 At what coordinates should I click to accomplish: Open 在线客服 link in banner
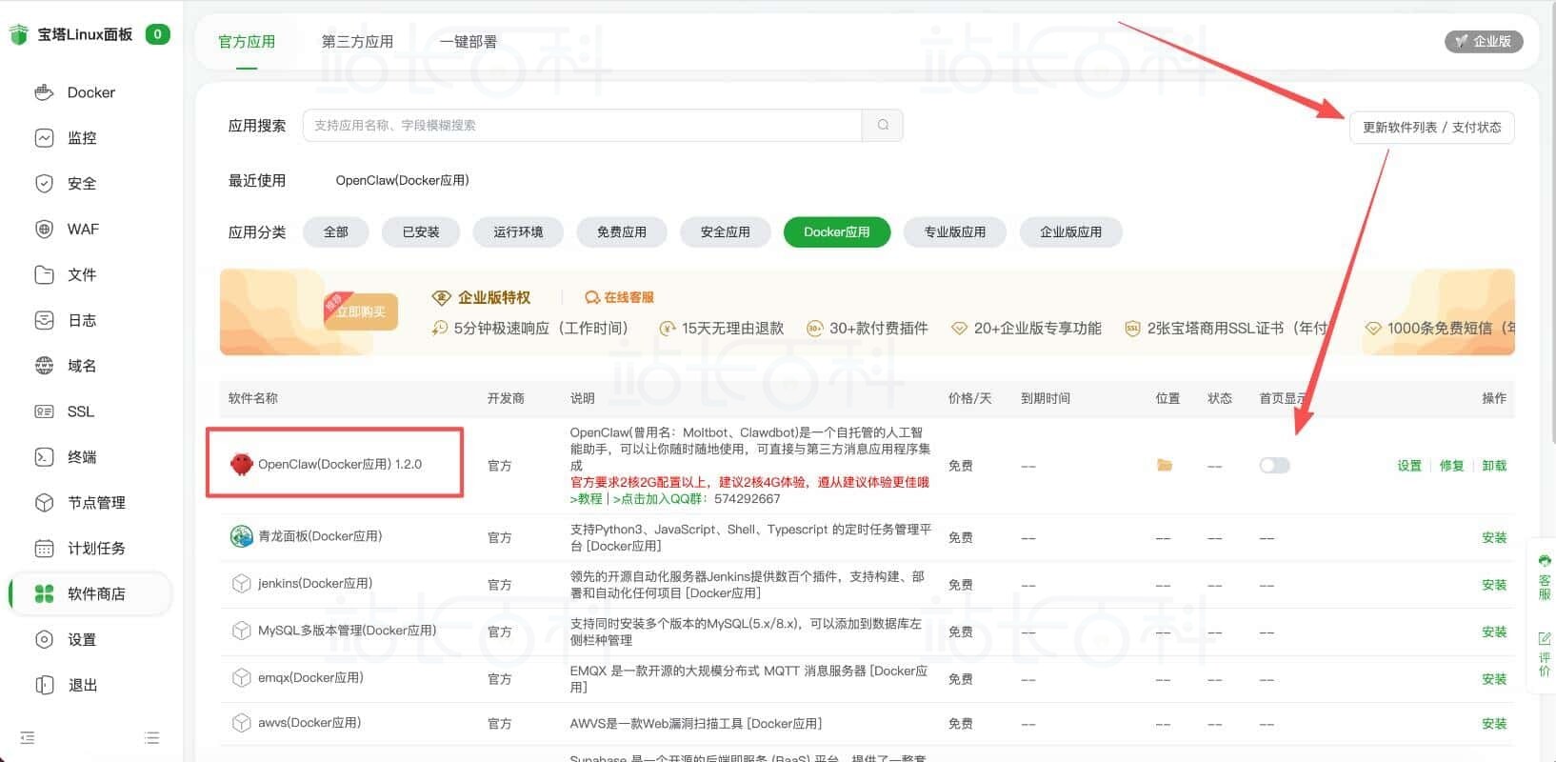(x=620, y=297)
